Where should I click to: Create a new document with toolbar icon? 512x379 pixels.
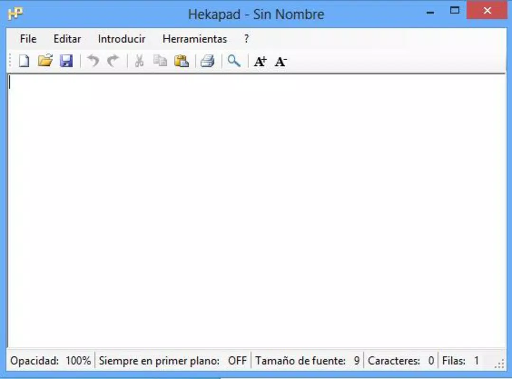point(24,61)
